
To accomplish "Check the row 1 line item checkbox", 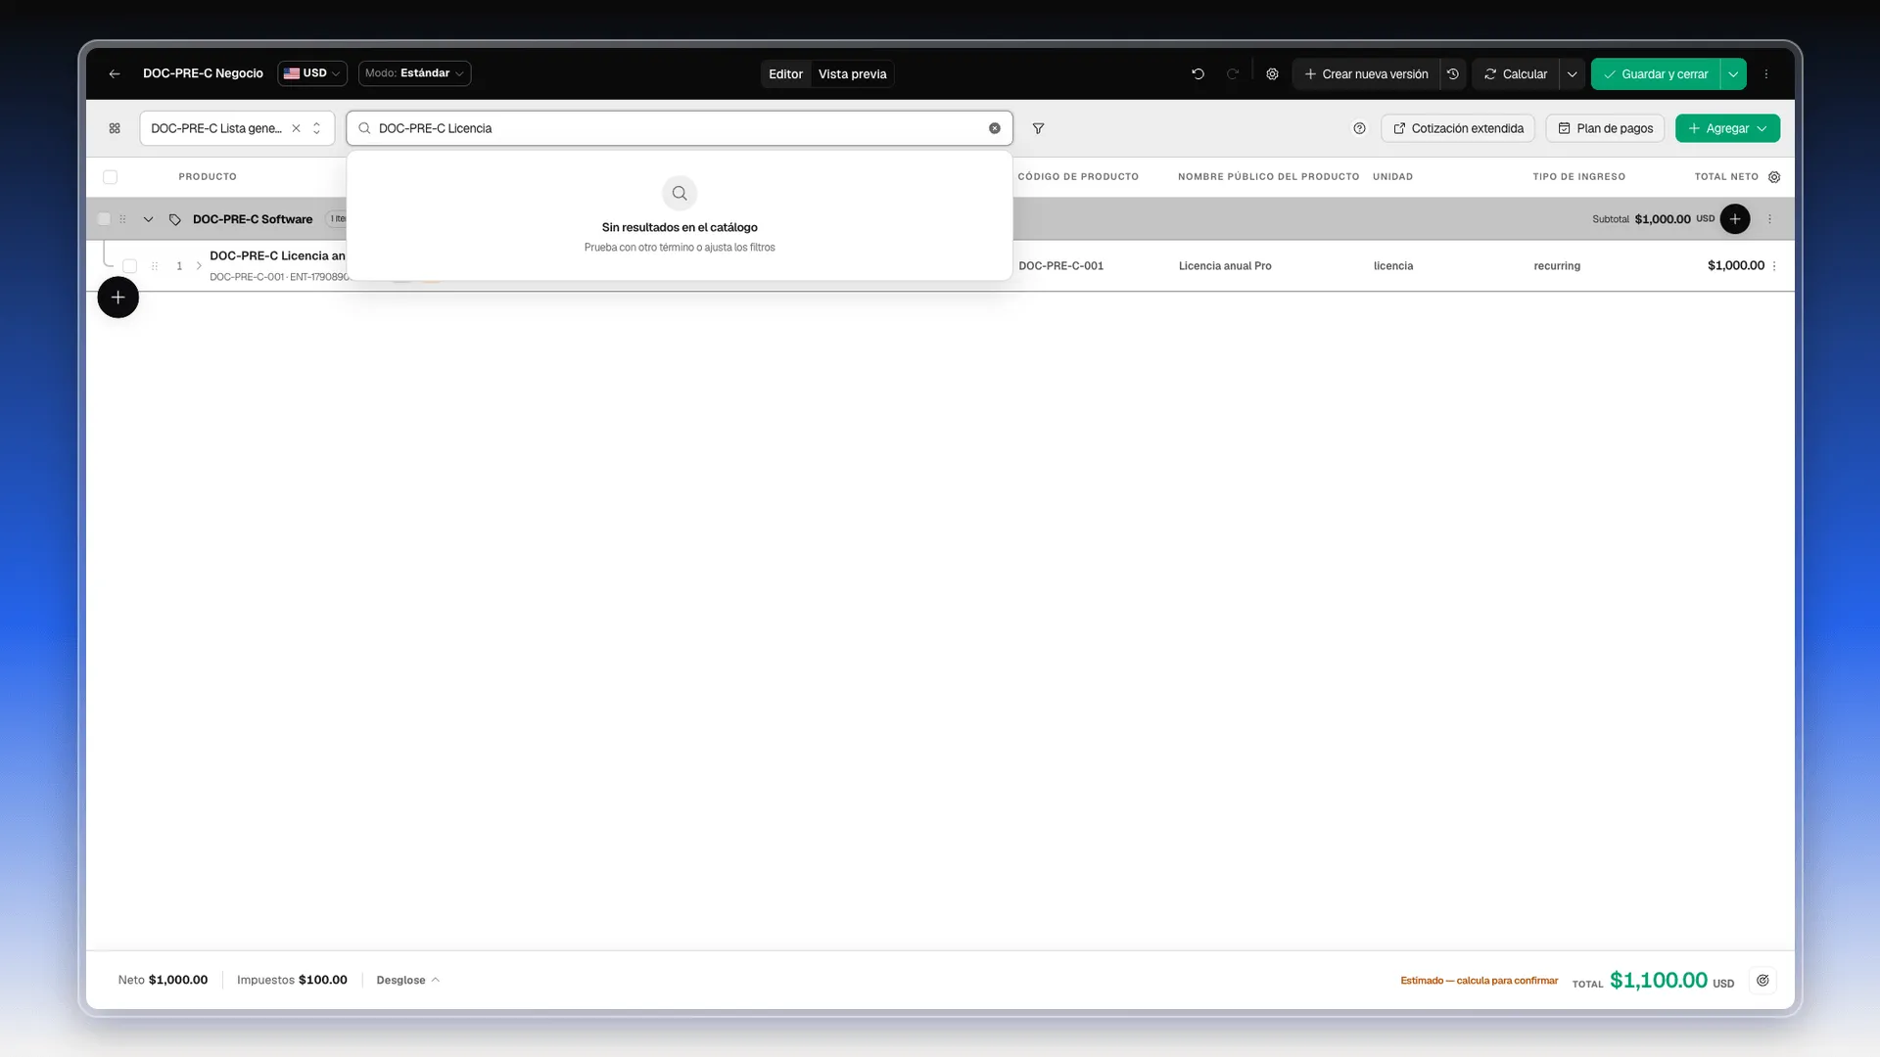I will tap(129, 265).
